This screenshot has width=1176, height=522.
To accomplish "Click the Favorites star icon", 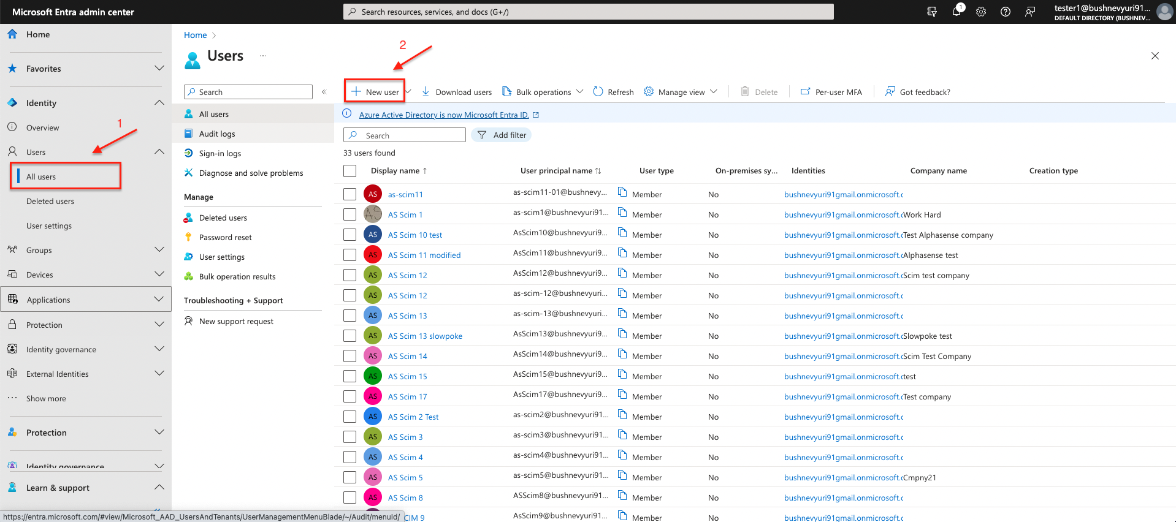I will coord(12,69).
